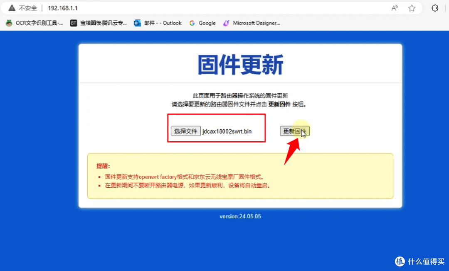Click inside the red highlighted file selection box
The image size is (449, 271).
click(216, 128)
